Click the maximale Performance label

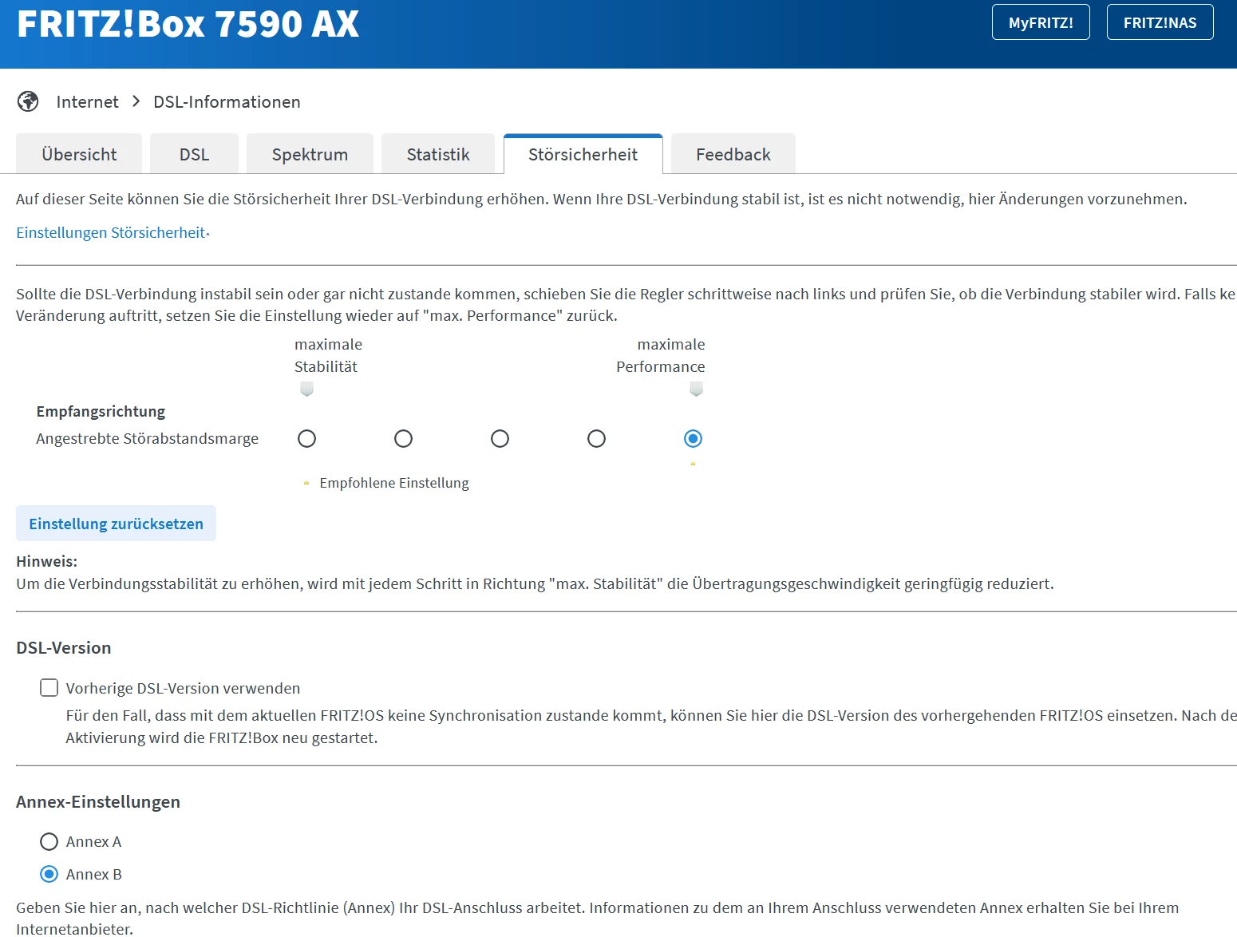pos(661,355)
